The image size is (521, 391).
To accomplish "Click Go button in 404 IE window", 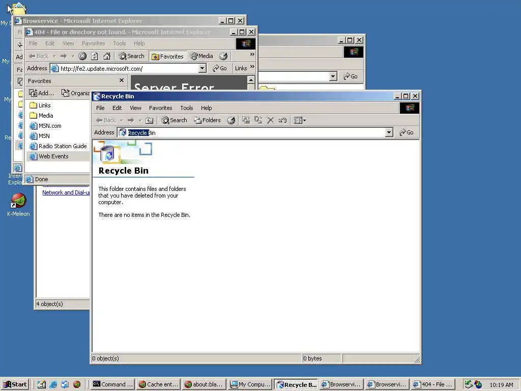I will 220,69.
